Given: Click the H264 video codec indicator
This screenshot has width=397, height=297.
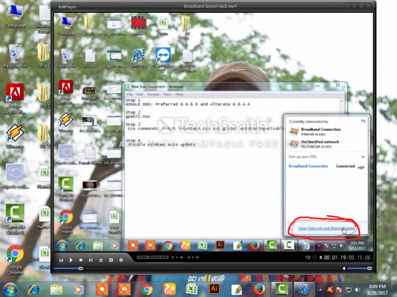Looking at the screenshot, I should coord(143,257).
